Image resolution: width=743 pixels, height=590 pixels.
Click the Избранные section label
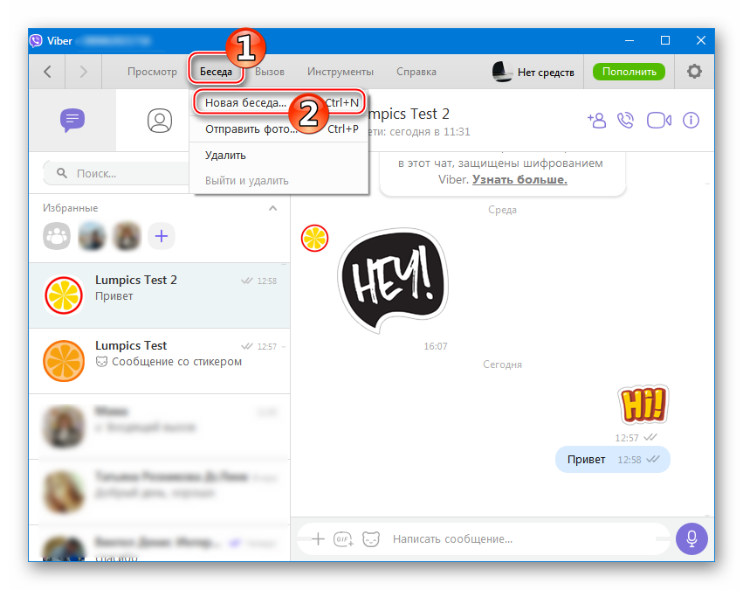click(x=70, y=208)
